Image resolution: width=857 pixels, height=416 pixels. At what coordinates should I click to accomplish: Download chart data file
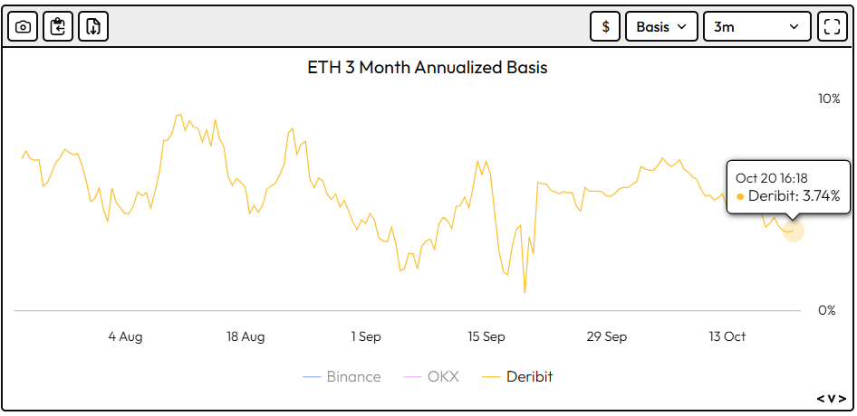pos(92,26)
